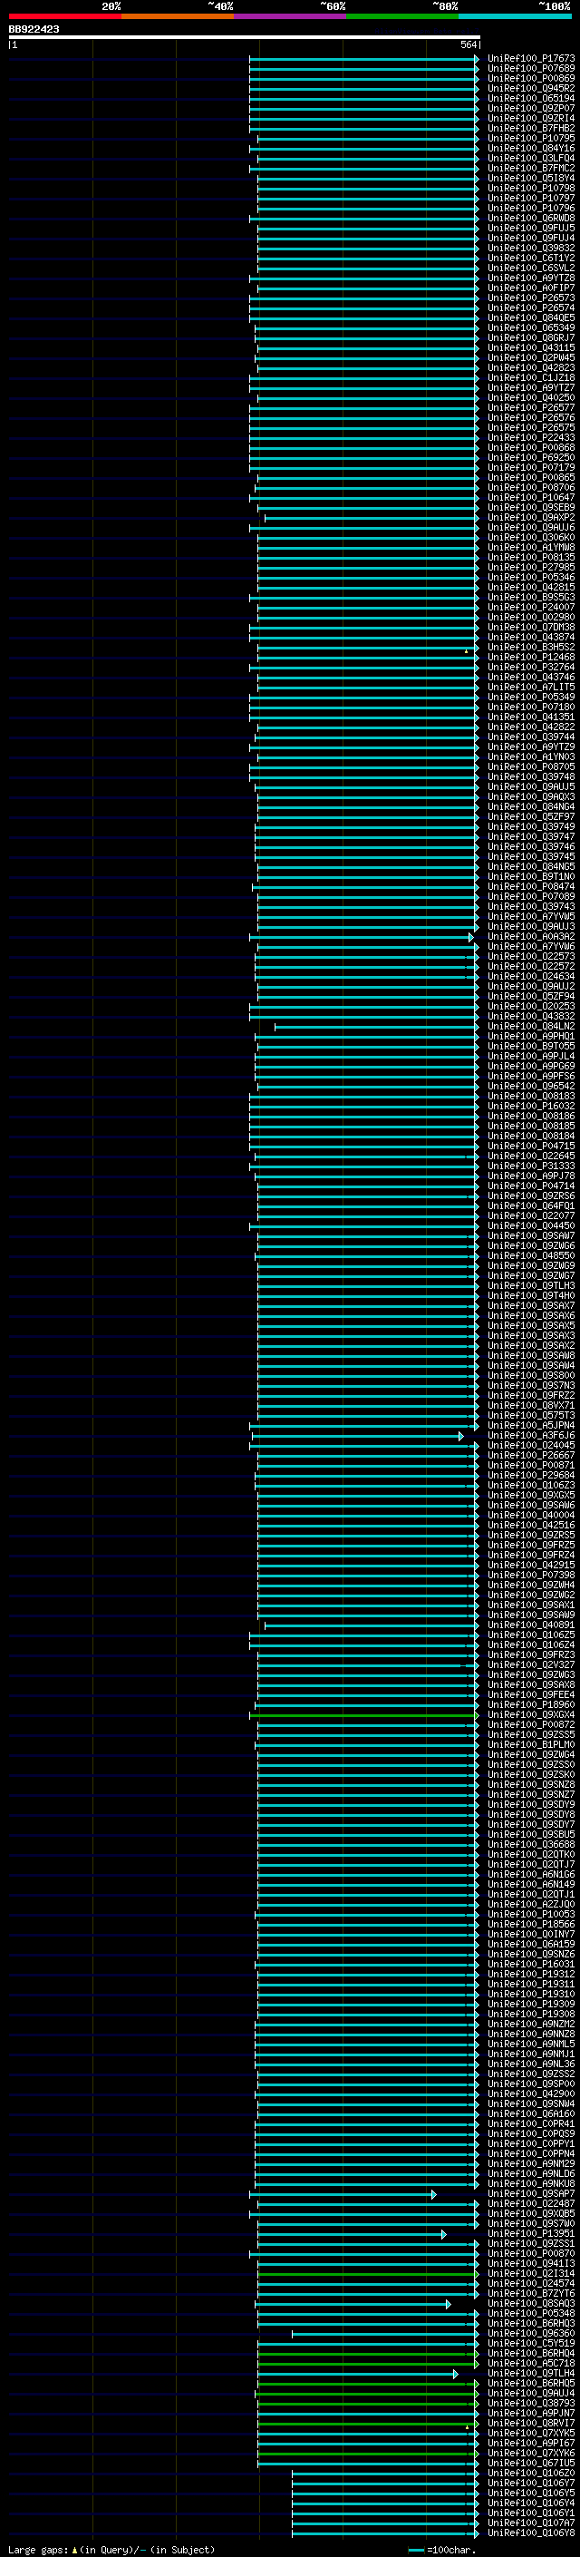Open hit UniRef100_B7FHB2

[x=531, y=128]
